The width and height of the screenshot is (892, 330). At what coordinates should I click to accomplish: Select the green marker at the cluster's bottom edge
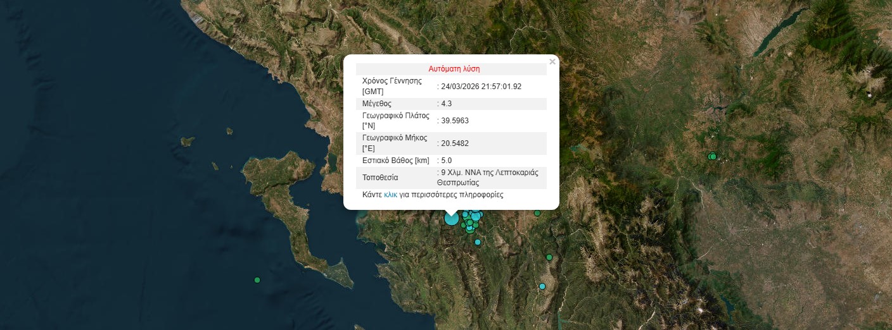click(470, 231)
